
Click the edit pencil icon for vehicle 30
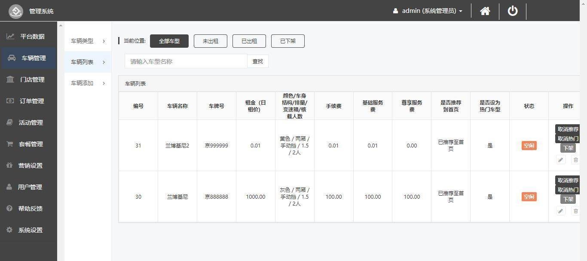pyautogui.click(x=560, y=211)
